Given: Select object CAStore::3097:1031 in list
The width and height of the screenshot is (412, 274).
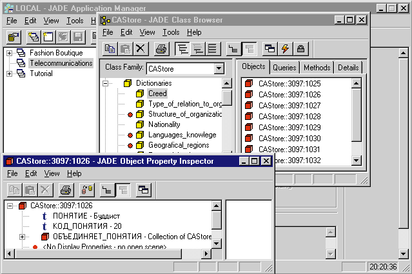Looking at the screenshot, I should (289, 150).
